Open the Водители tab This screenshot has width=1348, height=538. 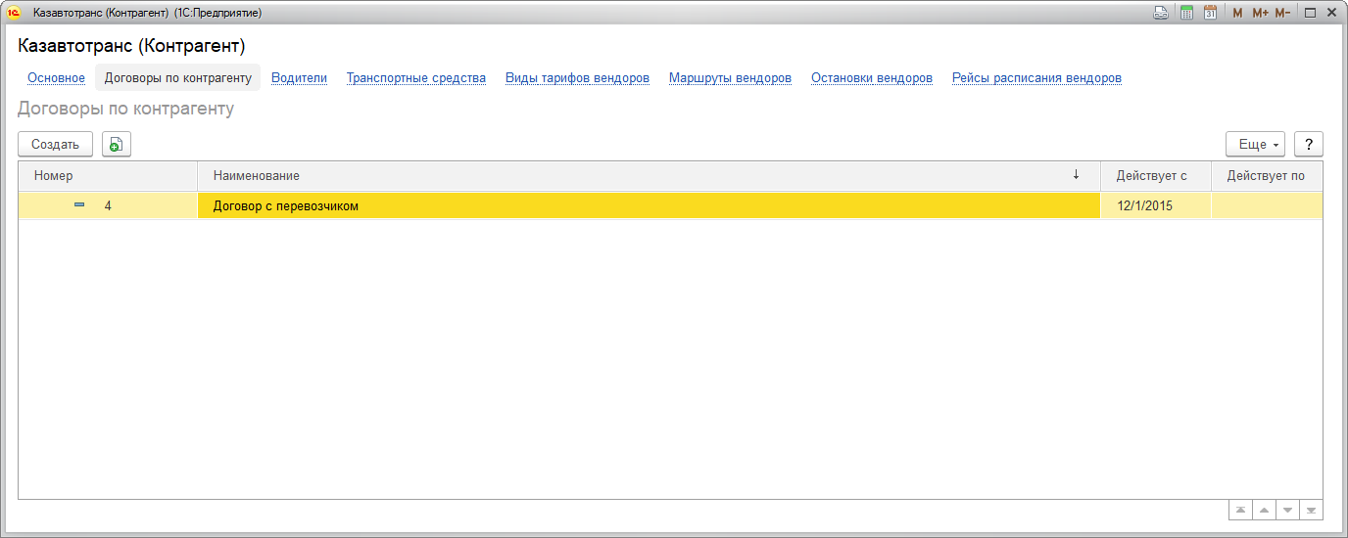(299, 78)
